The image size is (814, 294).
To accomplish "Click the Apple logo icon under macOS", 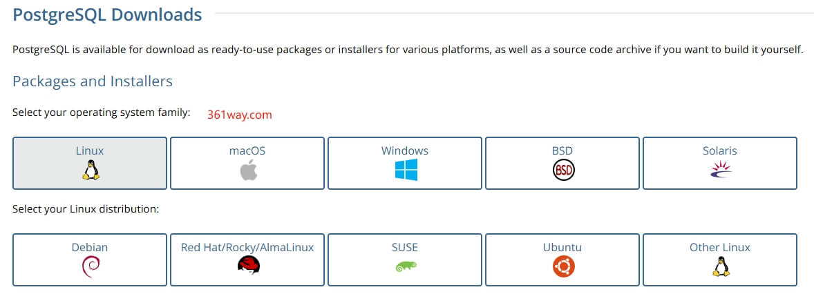I will 249,170.
